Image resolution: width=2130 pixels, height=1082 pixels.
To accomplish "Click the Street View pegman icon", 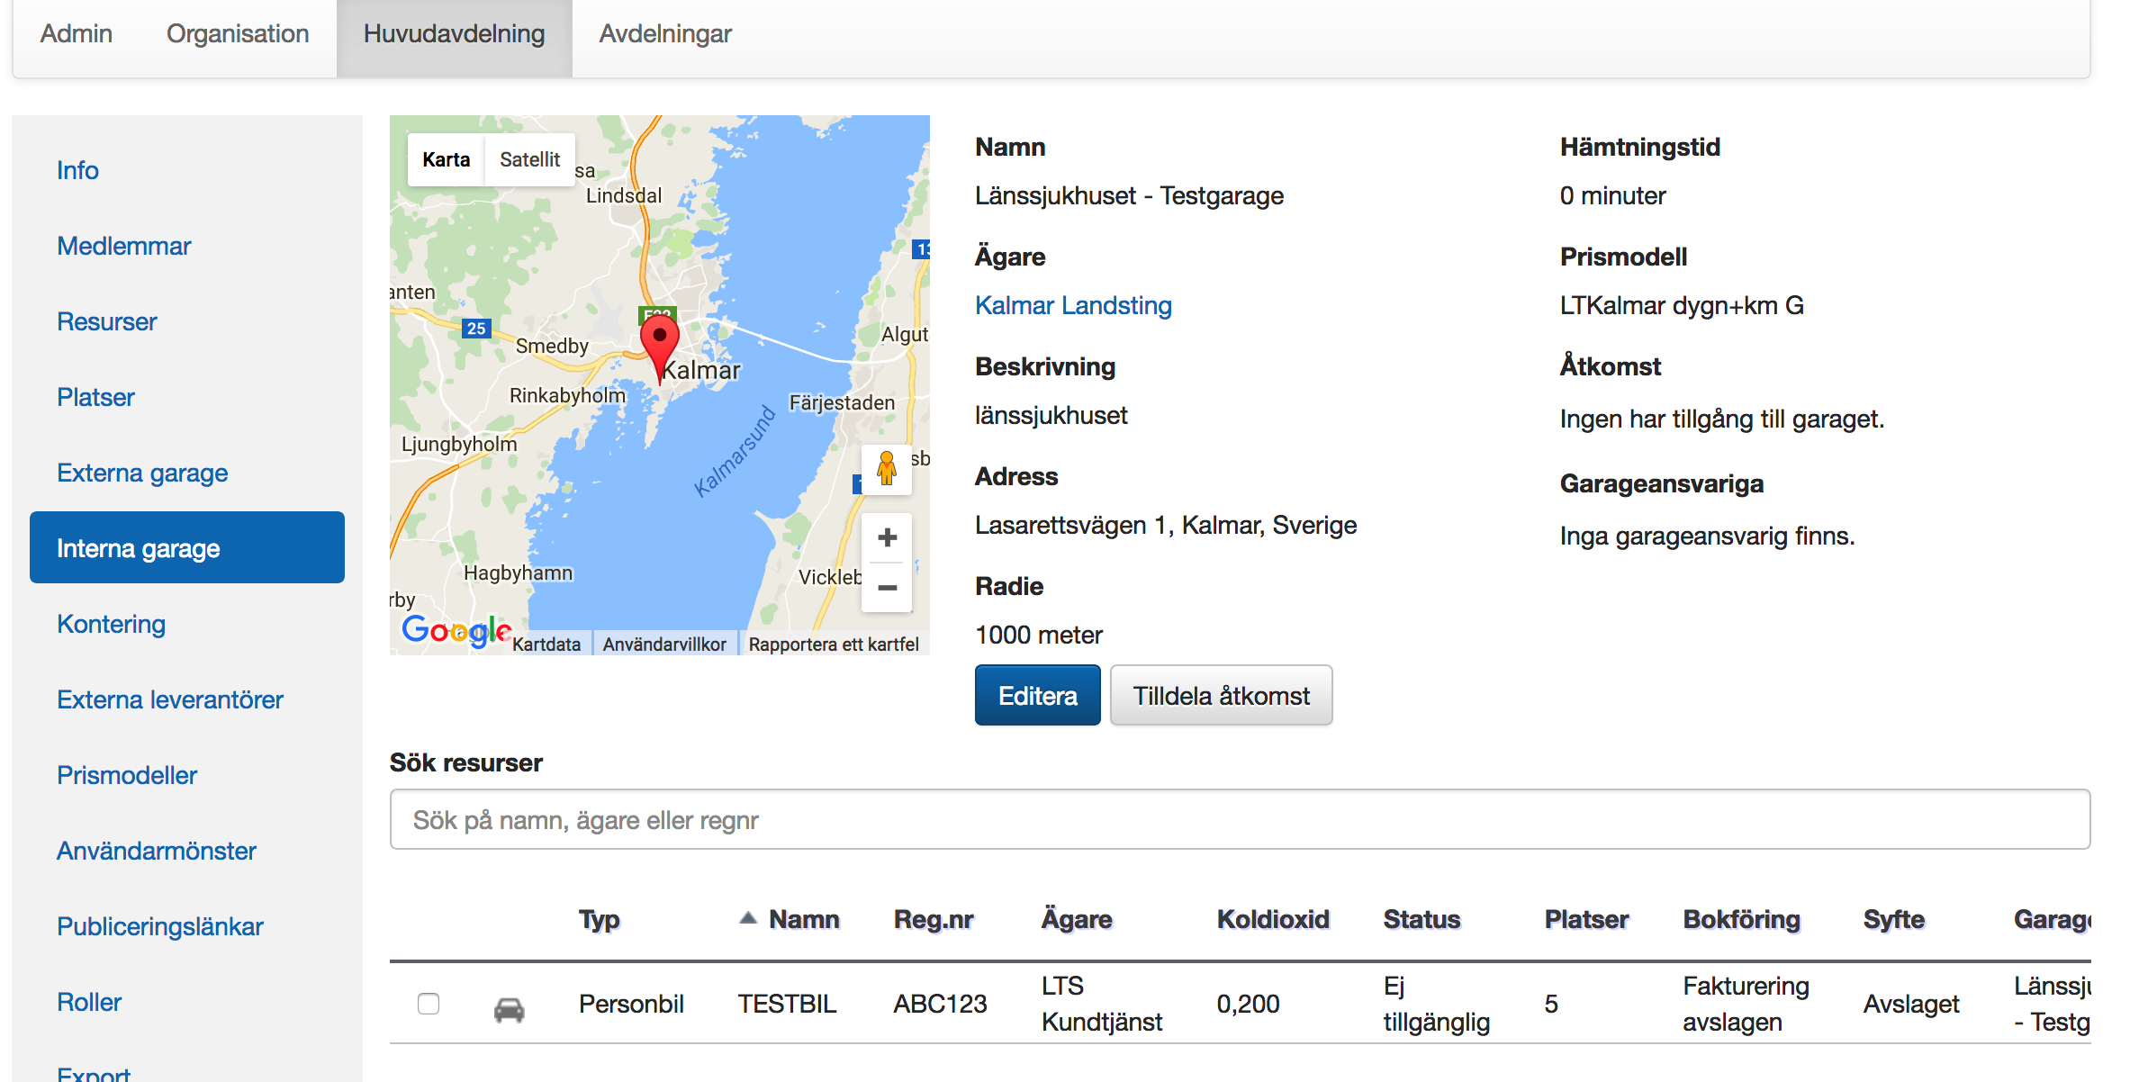I will (887, 468).
